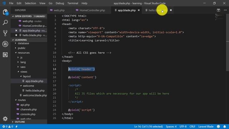Open the Debug menu

(x=60, y=3)
